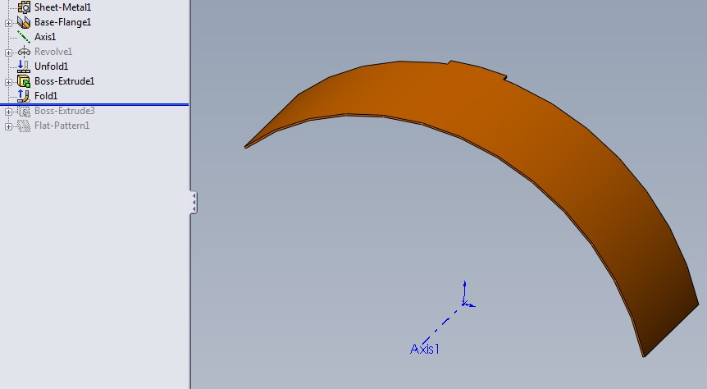Click the suppressed Revolve1 icon
This screenshot has width=707, height=389.
[24, 52]
